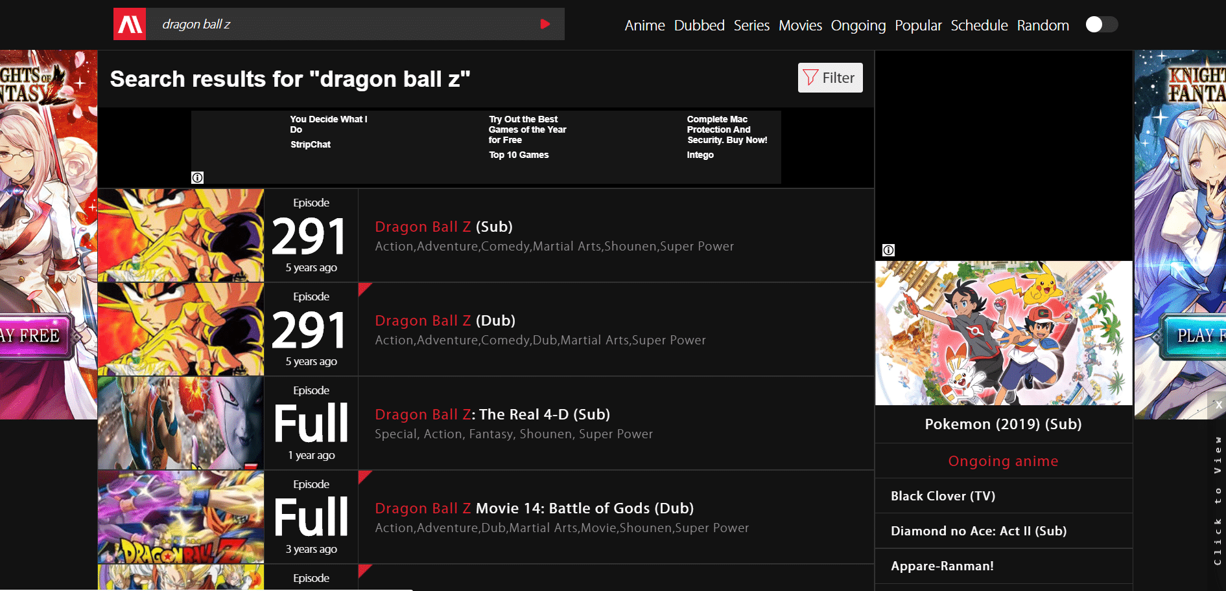Image resolution: width=1226 pixels, height=591 pixels.
Task: Open Black Clover (TV) from ongoing list
Action: 943,496
